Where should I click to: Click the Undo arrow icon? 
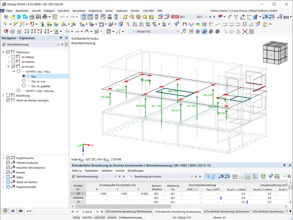tap(62, 17)
